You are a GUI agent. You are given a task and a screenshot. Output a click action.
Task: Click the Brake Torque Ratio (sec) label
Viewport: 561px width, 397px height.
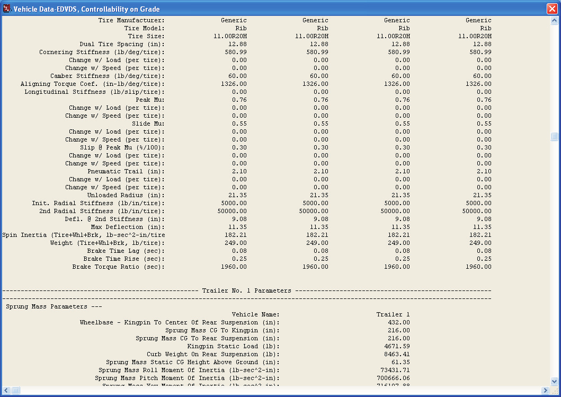pos(119,267)
